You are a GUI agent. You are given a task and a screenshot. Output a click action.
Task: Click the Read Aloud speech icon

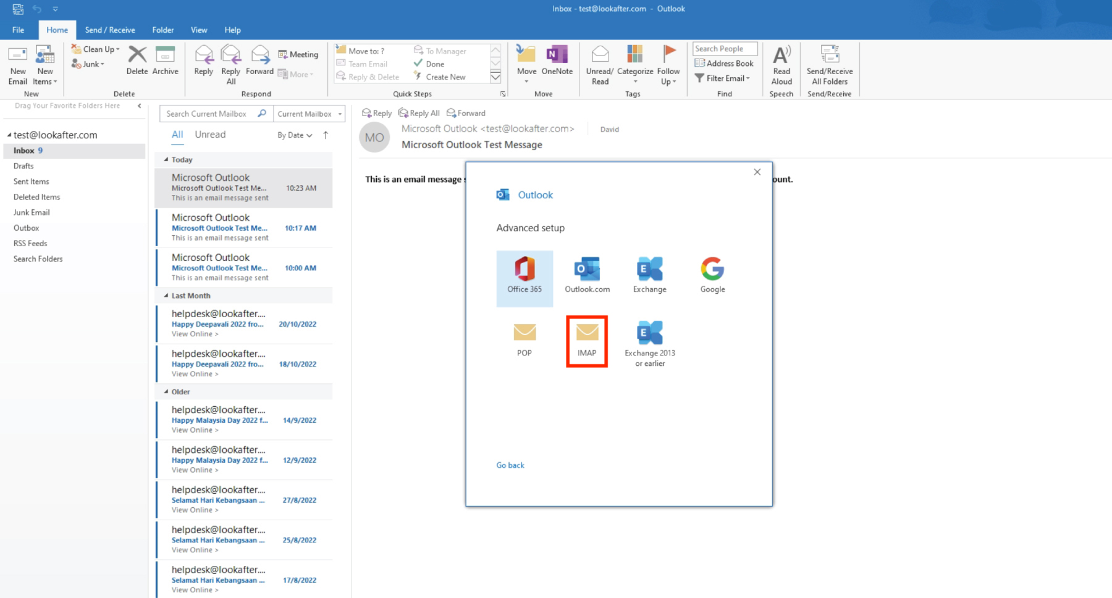coord(781,65)
